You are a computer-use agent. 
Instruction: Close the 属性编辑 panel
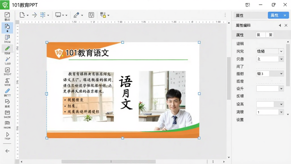pyautogui.click(x=286, y=25)
